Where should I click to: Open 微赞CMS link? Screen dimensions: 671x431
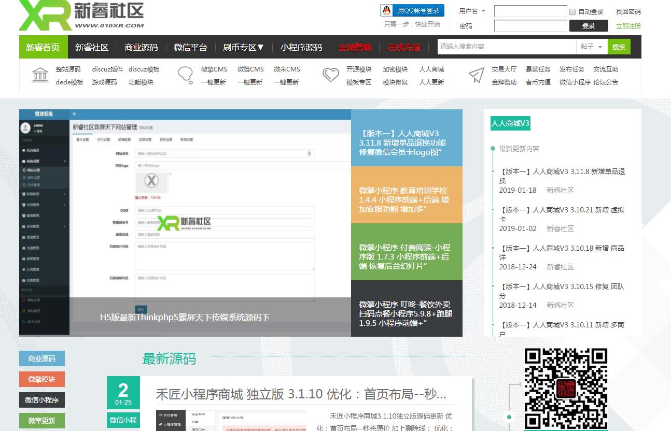pos(250,69)
